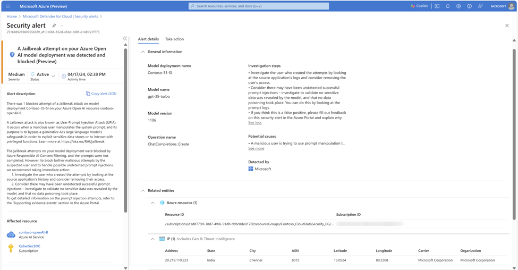Screen dimensions: 518x270
Task: Collapse the left alert panel with double chevron
Action: coord(125,39)
